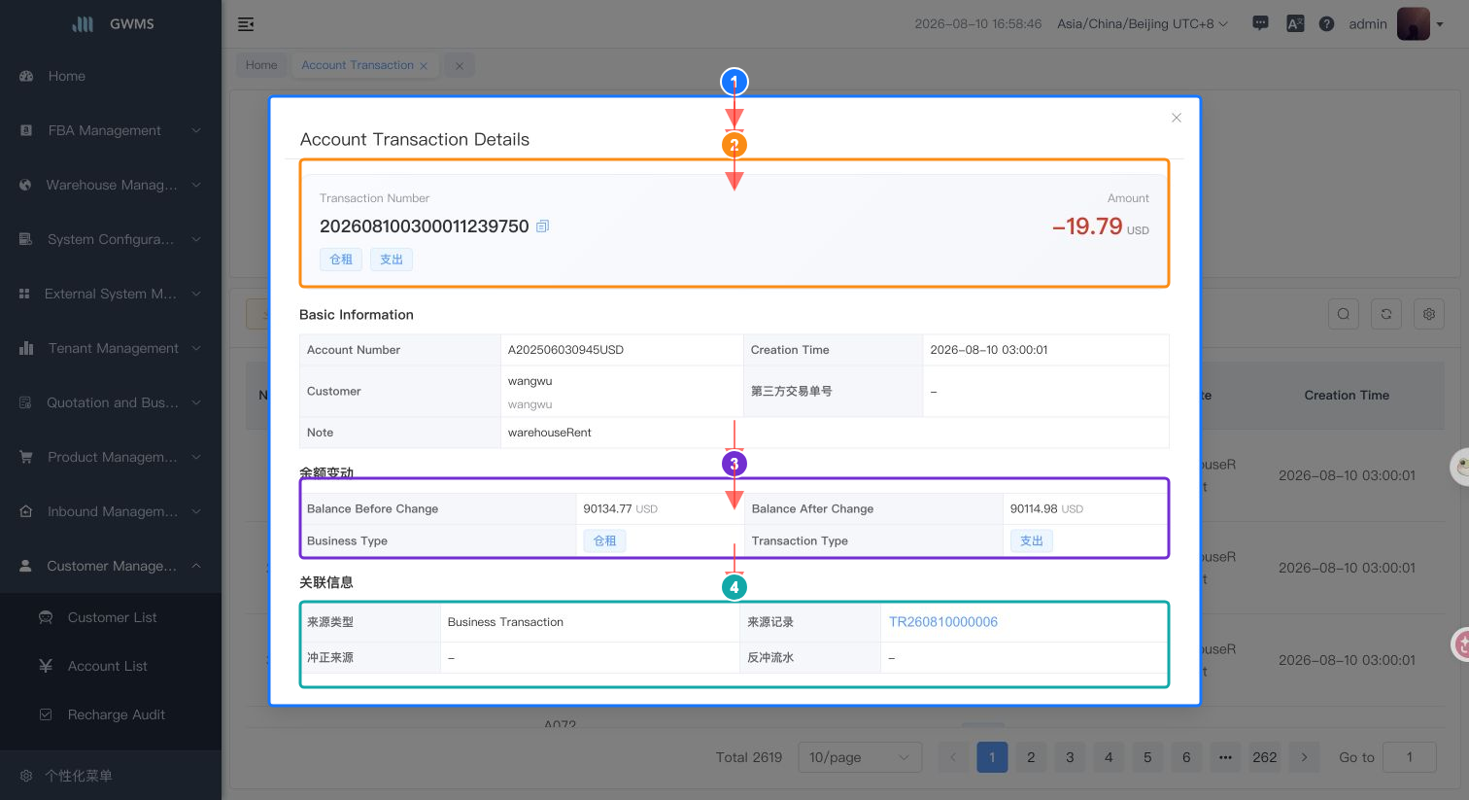Expand Quotation and Business menu
This screenshot has height=800, width=1469.
[x=111, y=402]
